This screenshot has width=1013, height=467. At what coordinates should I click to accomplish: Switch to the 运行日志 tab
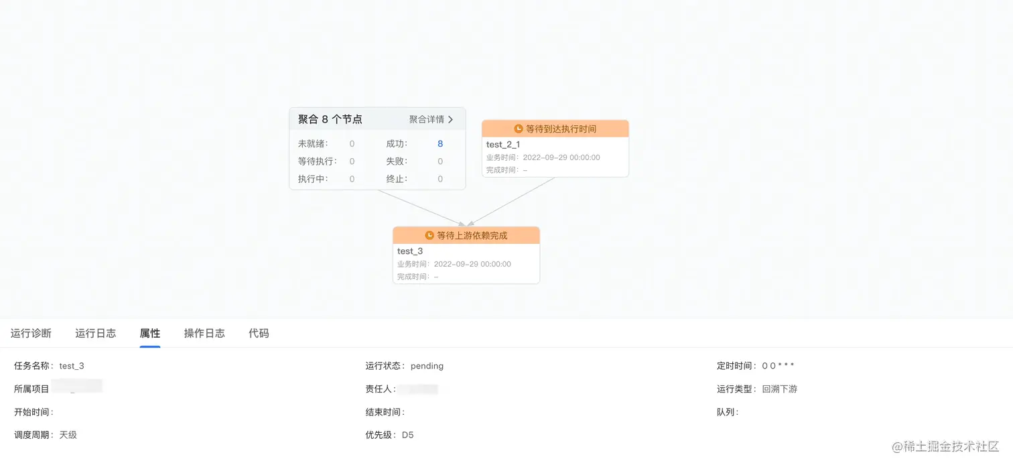95,333
